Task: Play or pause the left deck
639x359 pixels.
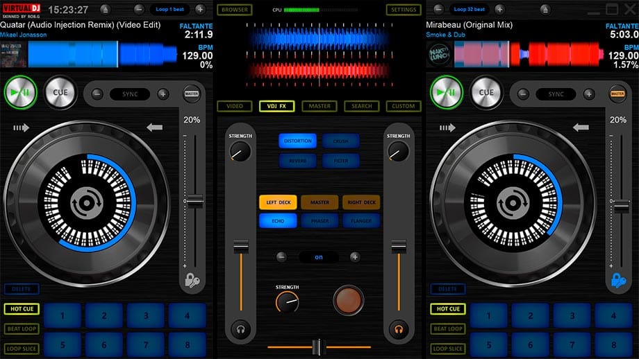Action: 20,92
